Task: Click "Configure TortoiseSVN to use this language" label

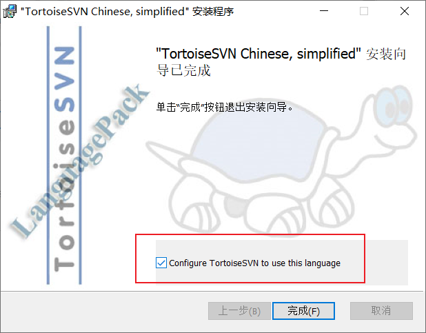Action: tap(254, 263)
